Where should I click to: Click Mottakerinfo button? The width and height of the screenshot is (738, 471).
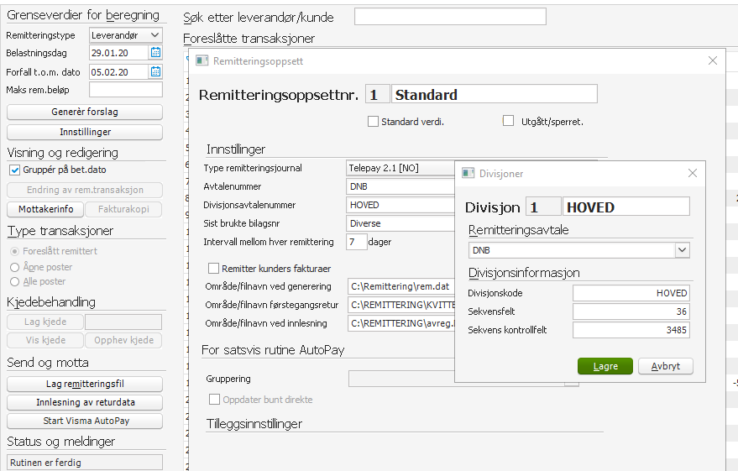click(x=45, y=209)
